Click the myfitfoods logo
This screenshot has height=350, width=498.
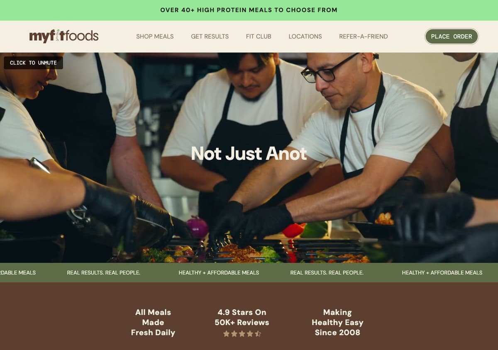coord(64,36)
